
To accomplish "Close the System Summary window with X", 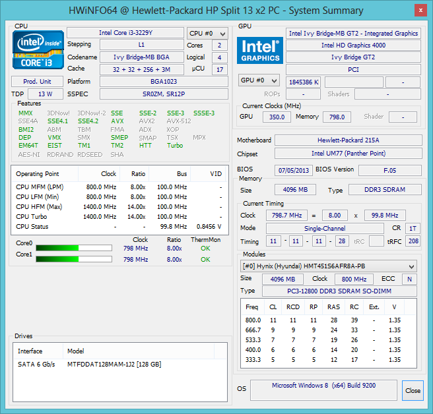I will [x=420, y=11].
